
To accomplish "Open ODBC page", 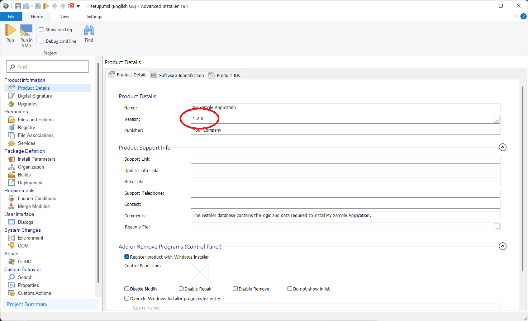I will click(24, 261).
